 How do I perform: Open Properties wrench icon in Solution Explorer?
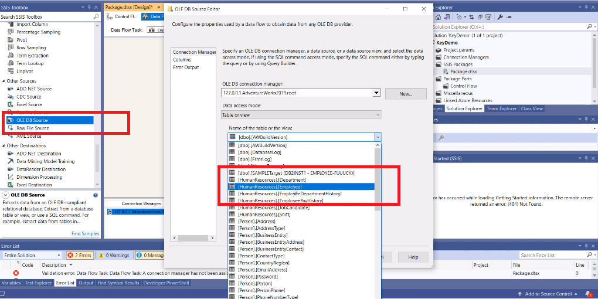(x=500, y=17)
